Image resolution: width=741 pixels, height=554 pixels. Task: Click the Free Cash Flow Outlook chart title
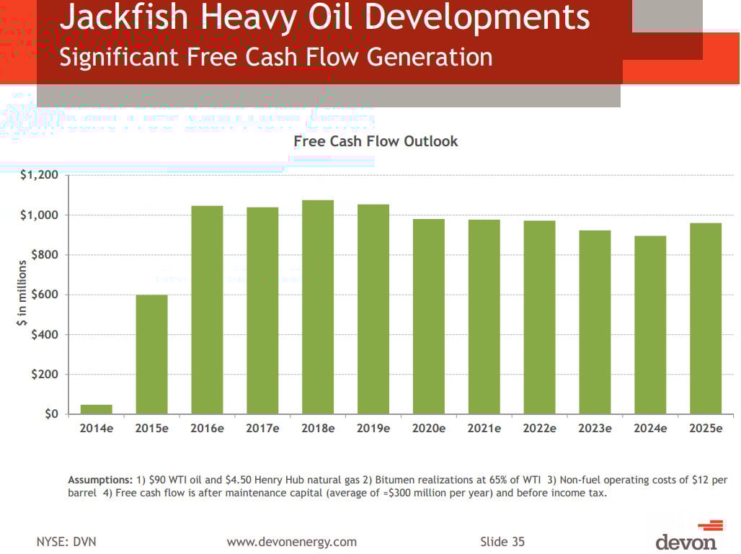[x=376, y=141]
